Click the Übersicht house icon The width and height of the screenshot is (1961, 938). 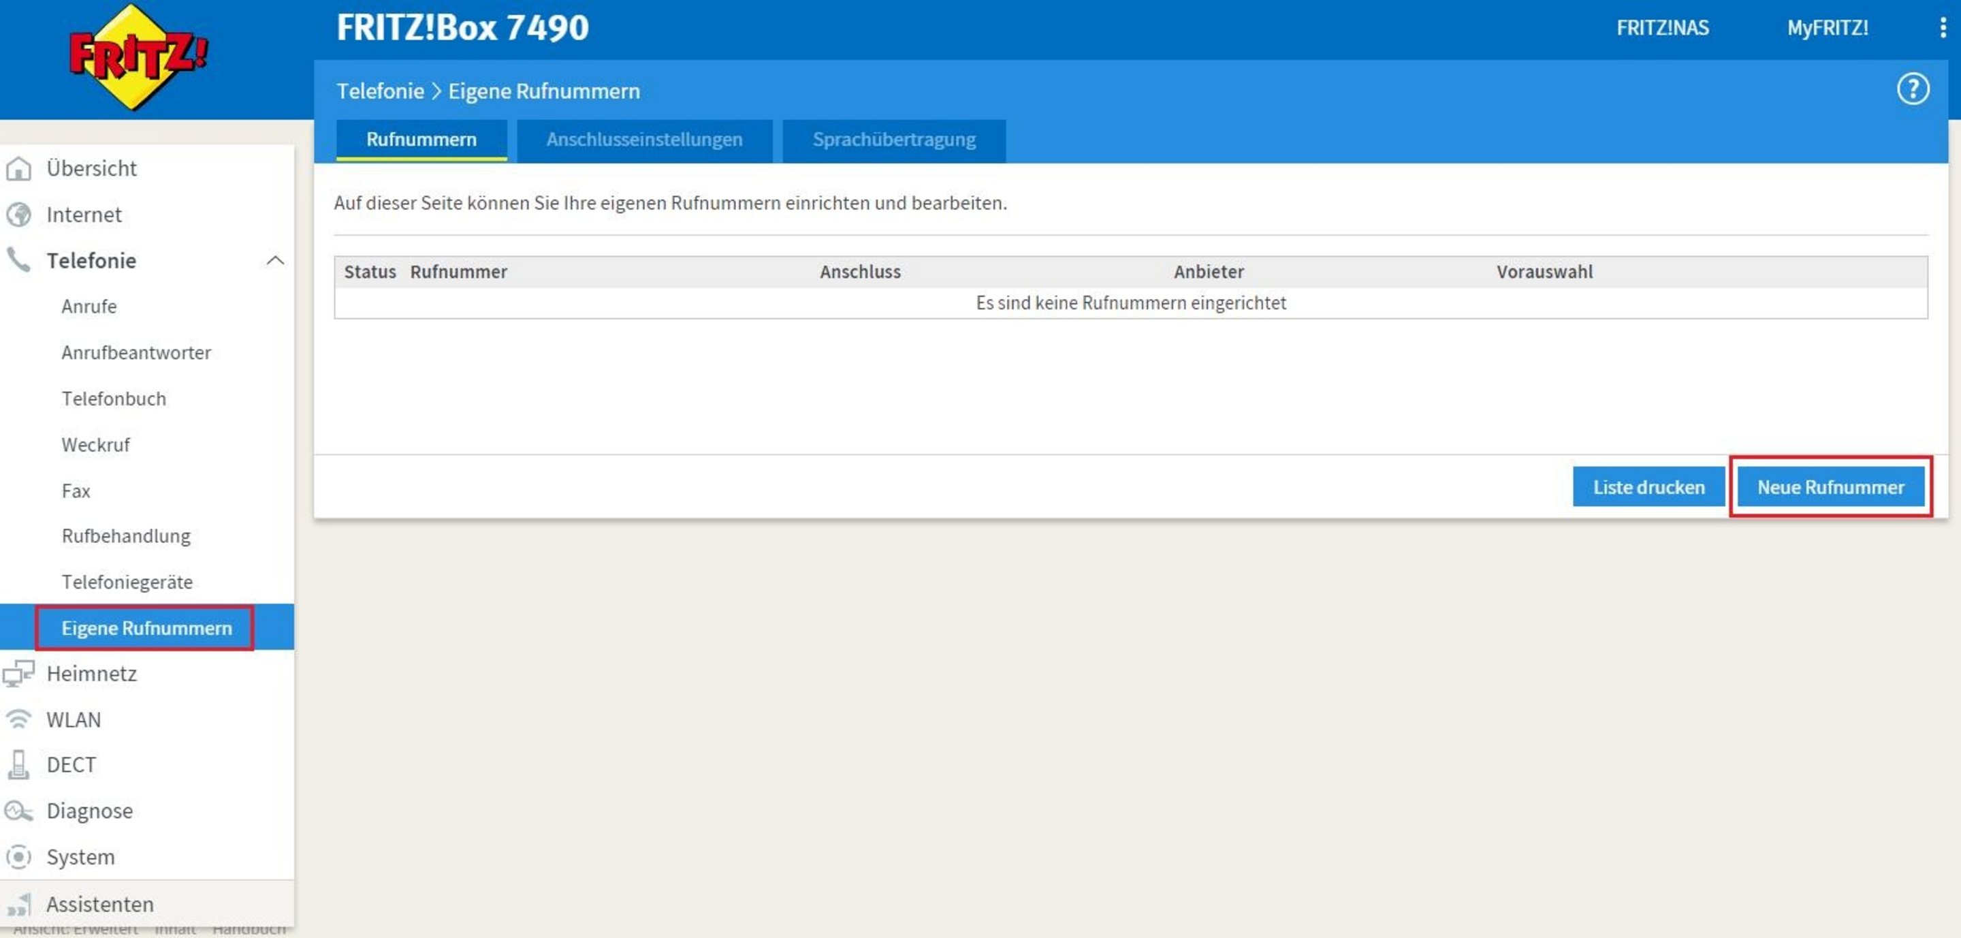18,168
